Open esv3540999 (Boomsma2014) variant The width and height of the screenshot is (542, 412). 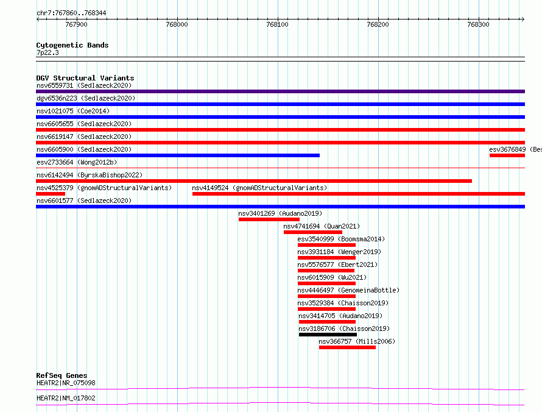(341, 239)
